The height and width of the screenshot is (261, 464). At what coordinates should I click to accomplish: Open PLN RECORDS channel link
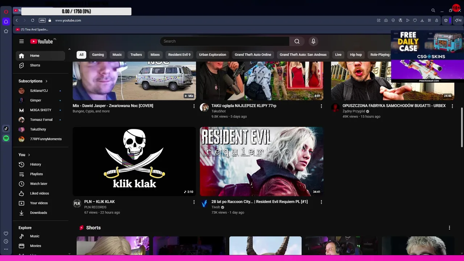95,207
